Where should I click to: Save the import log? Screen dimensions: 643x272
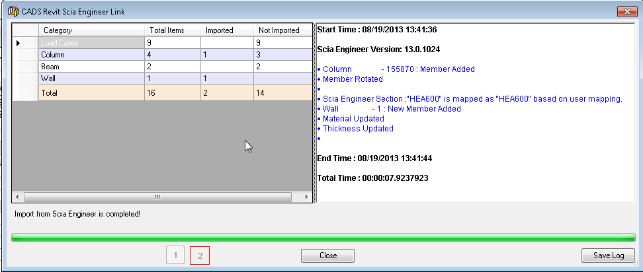click(608, 255)
